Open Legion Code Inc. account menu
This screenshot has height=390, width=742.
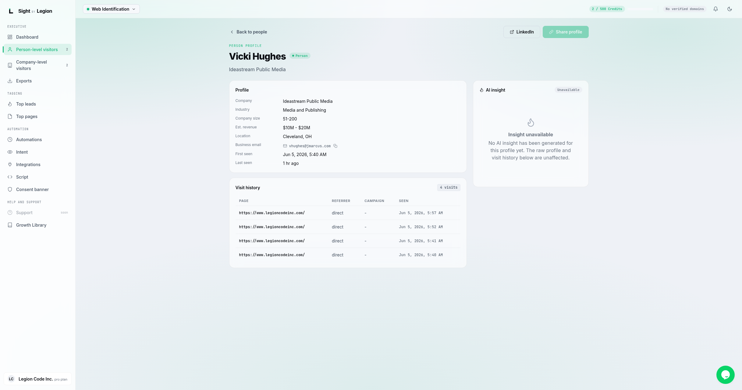click(37, 379)
